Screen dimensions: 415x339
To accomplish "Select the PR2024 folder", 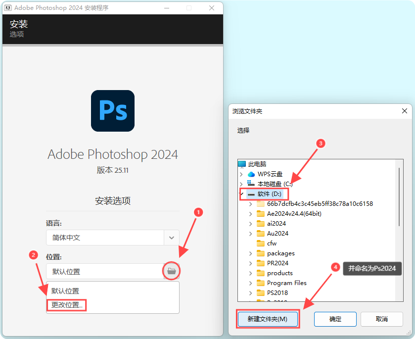I will 277,263.
